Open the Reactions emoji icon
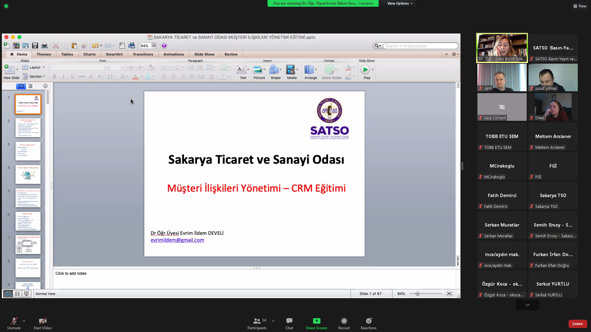This screenshot has height=332, width=591. 368,321
